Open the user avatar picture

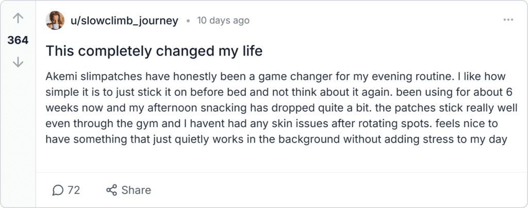[55, 21]
